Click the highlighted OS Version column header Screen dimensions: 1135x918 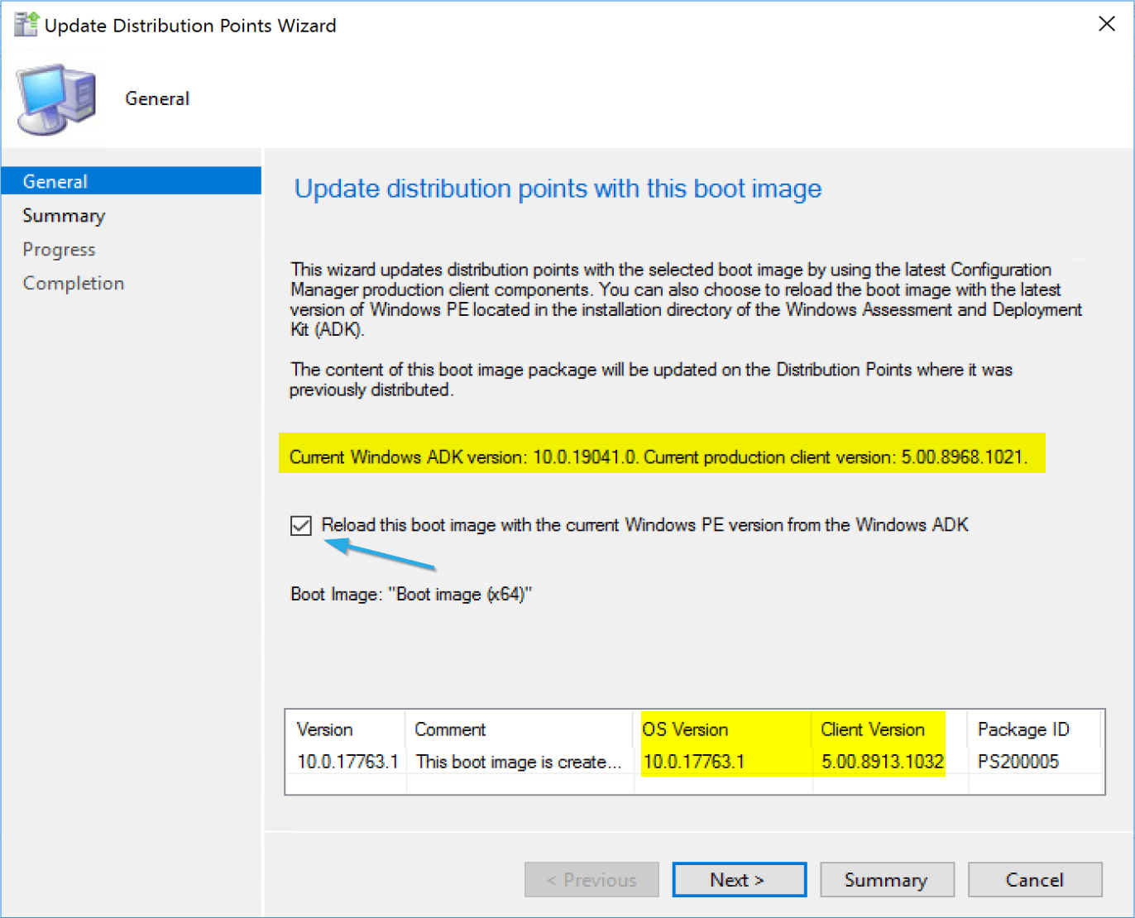684,729
